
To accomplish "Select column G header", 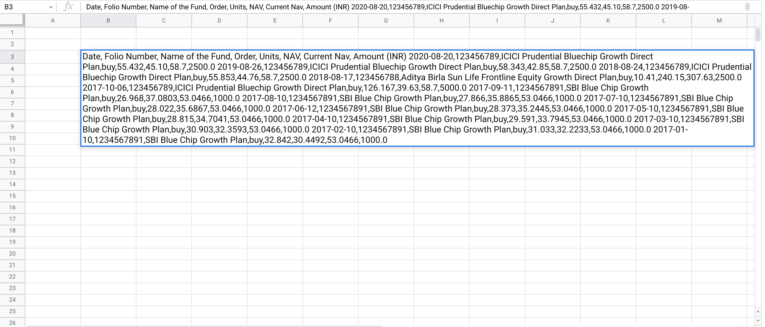I will (x=386, y=21).
